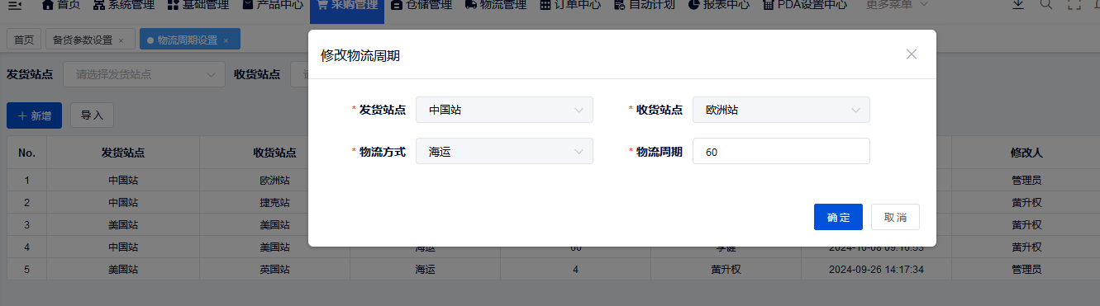1100x306 pixels.
Task: Switch to the 首页 page tab
Action: pyautogui.click(x=24, y=40)
